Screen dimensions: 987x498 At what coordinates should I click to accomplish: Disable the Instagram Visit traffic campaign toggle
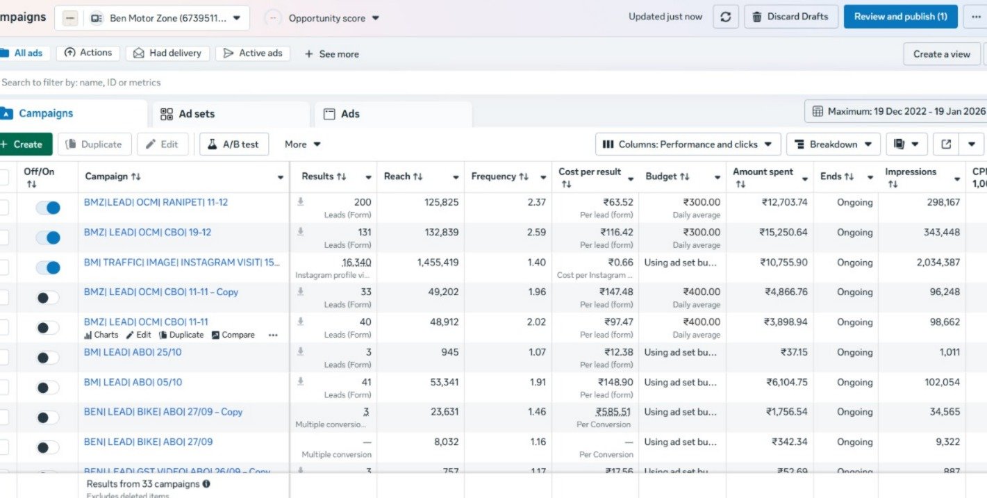point(48,267)
